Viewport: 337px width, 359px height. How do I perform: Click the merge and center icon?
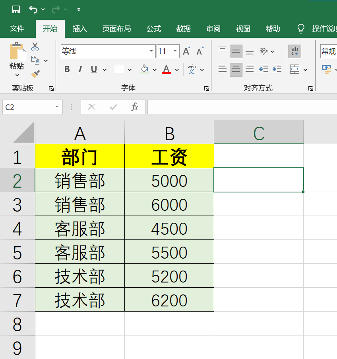click(x=294, y=69)
